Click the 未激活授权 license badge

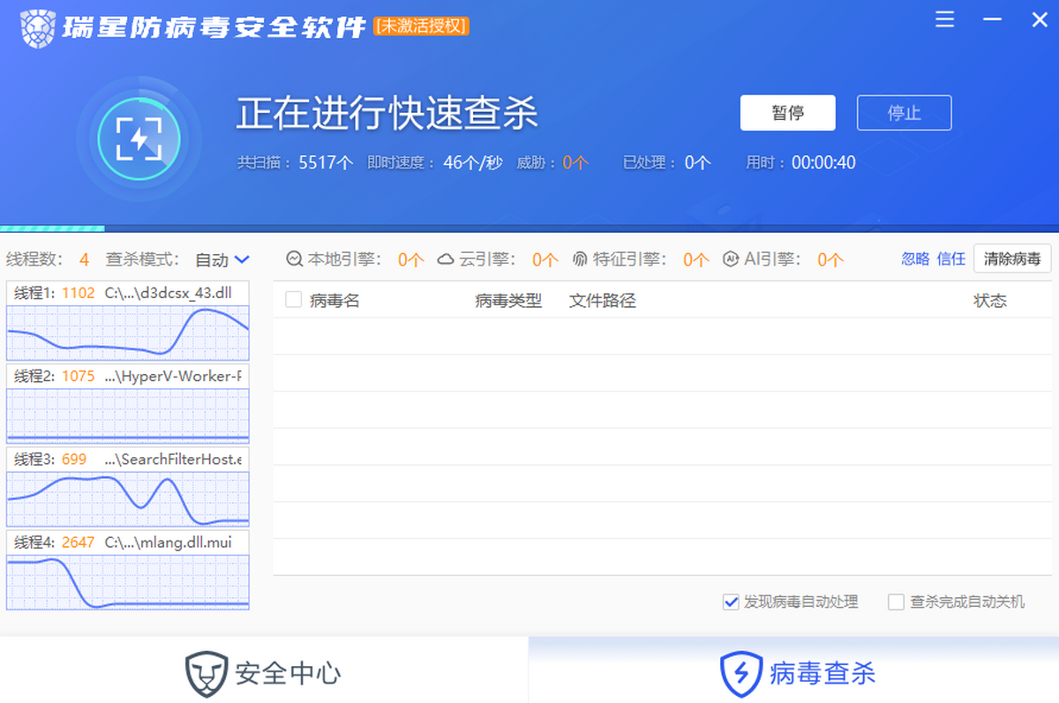tap(421, 26)
